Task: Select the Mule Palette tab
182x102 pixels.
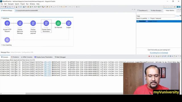Action: point(170,10)
